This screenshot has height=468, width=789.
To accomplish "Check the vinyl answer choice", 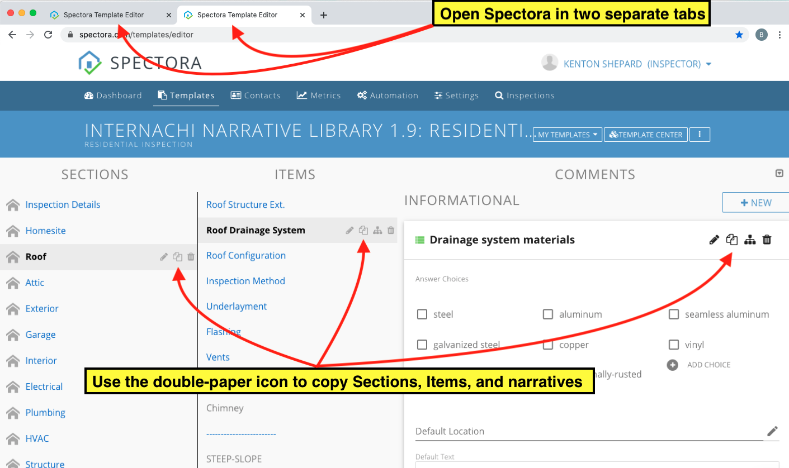I will click(x=674, y=345).
